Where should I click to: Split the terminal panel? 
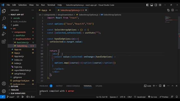click(160, 86)
